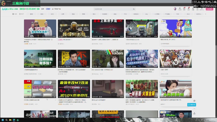Switch to the 国创 category tab
This screenshot has height=122, width=217.
pyautogui.click(x=42, y=14)
